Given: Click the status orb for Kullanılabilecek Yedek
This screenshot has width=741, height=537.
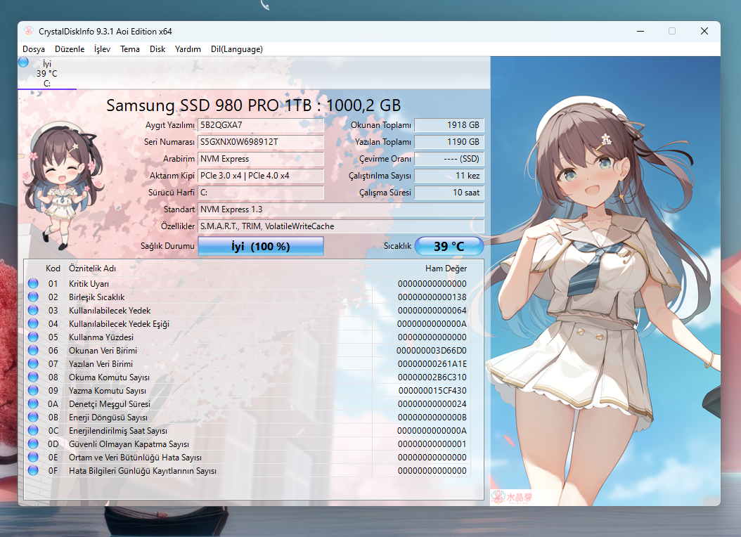Looking at the screenshot, I should pyautogui.click(x=33, y=310).
